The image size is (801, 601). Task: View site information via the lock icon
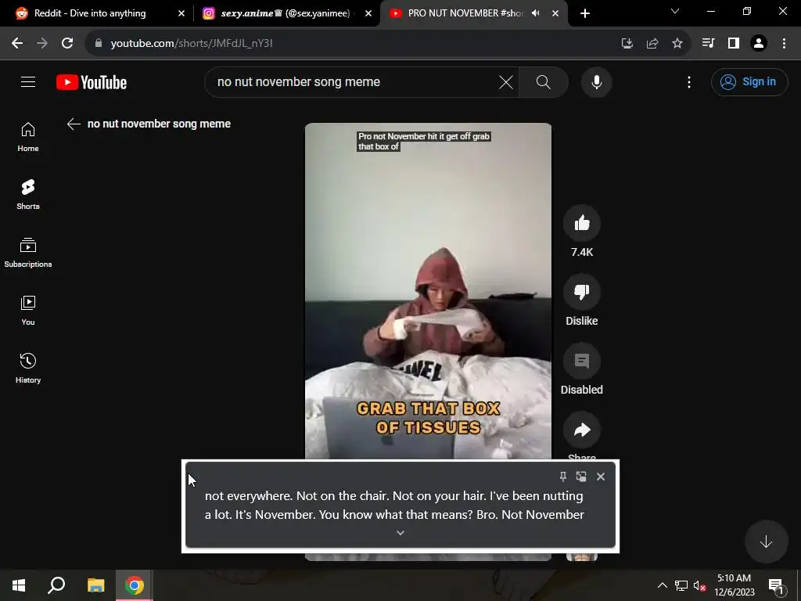(x=99, y=43)
